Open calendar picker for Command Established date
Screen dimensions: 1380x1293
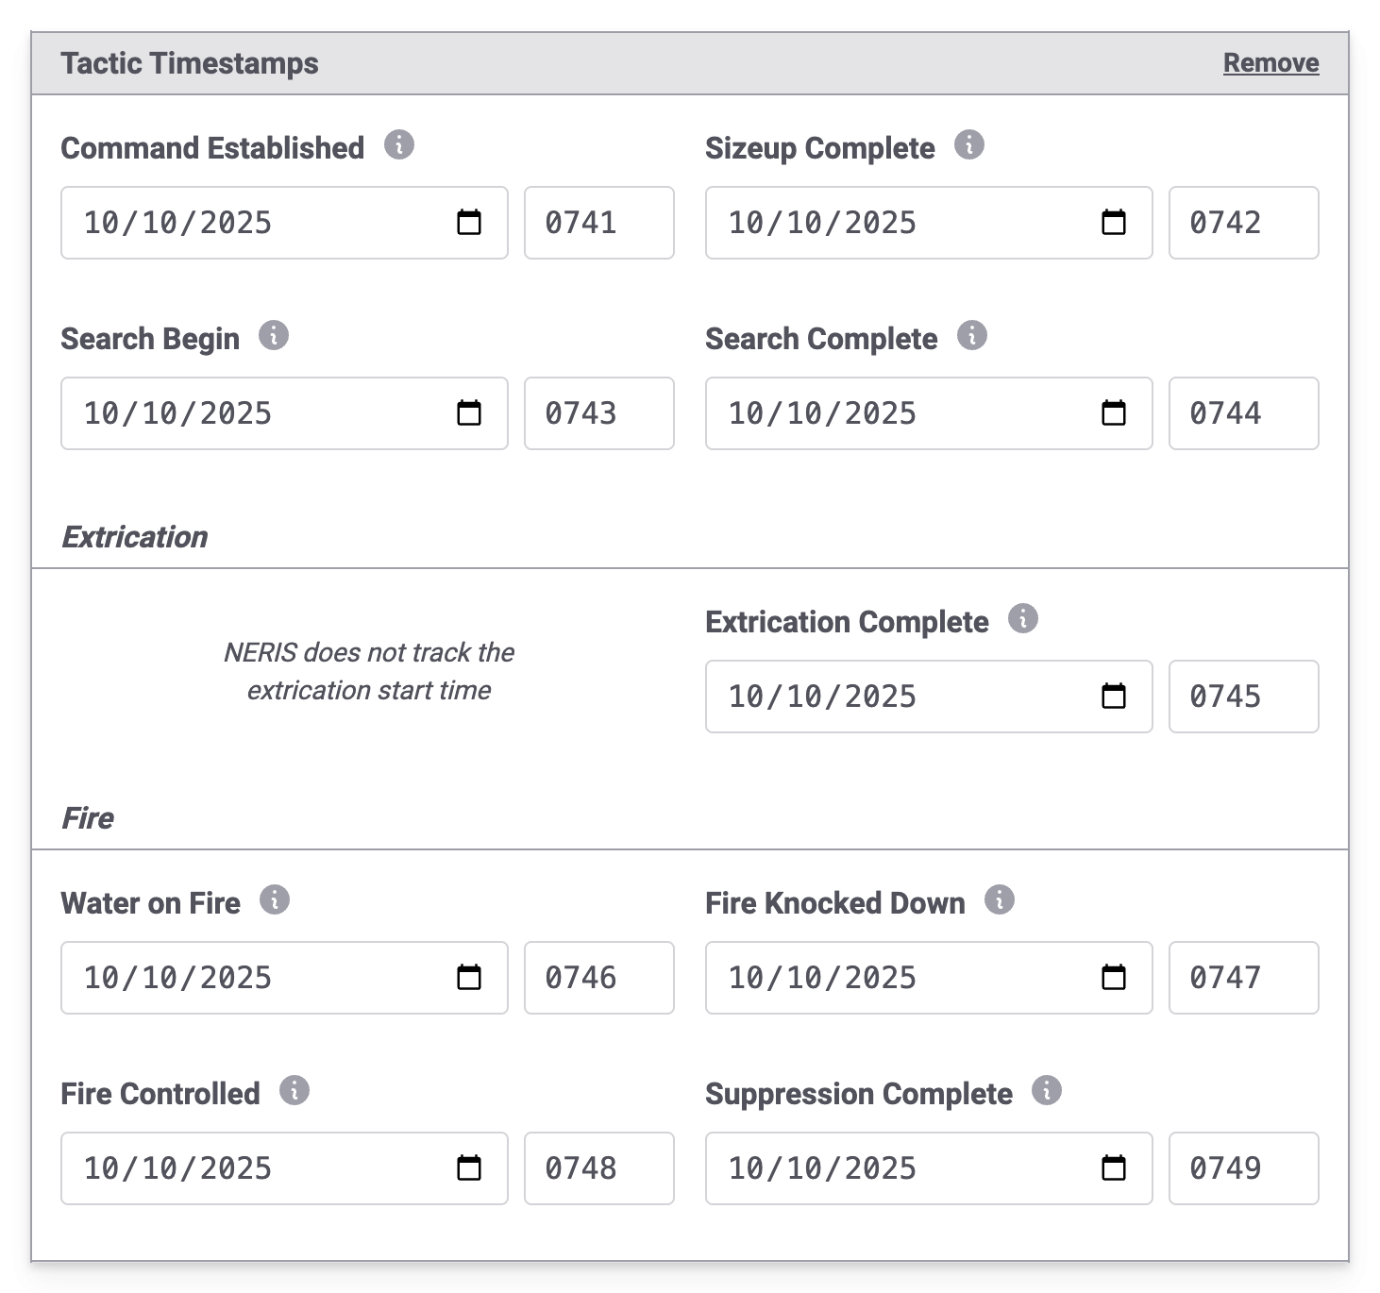(x=469, y=223)
